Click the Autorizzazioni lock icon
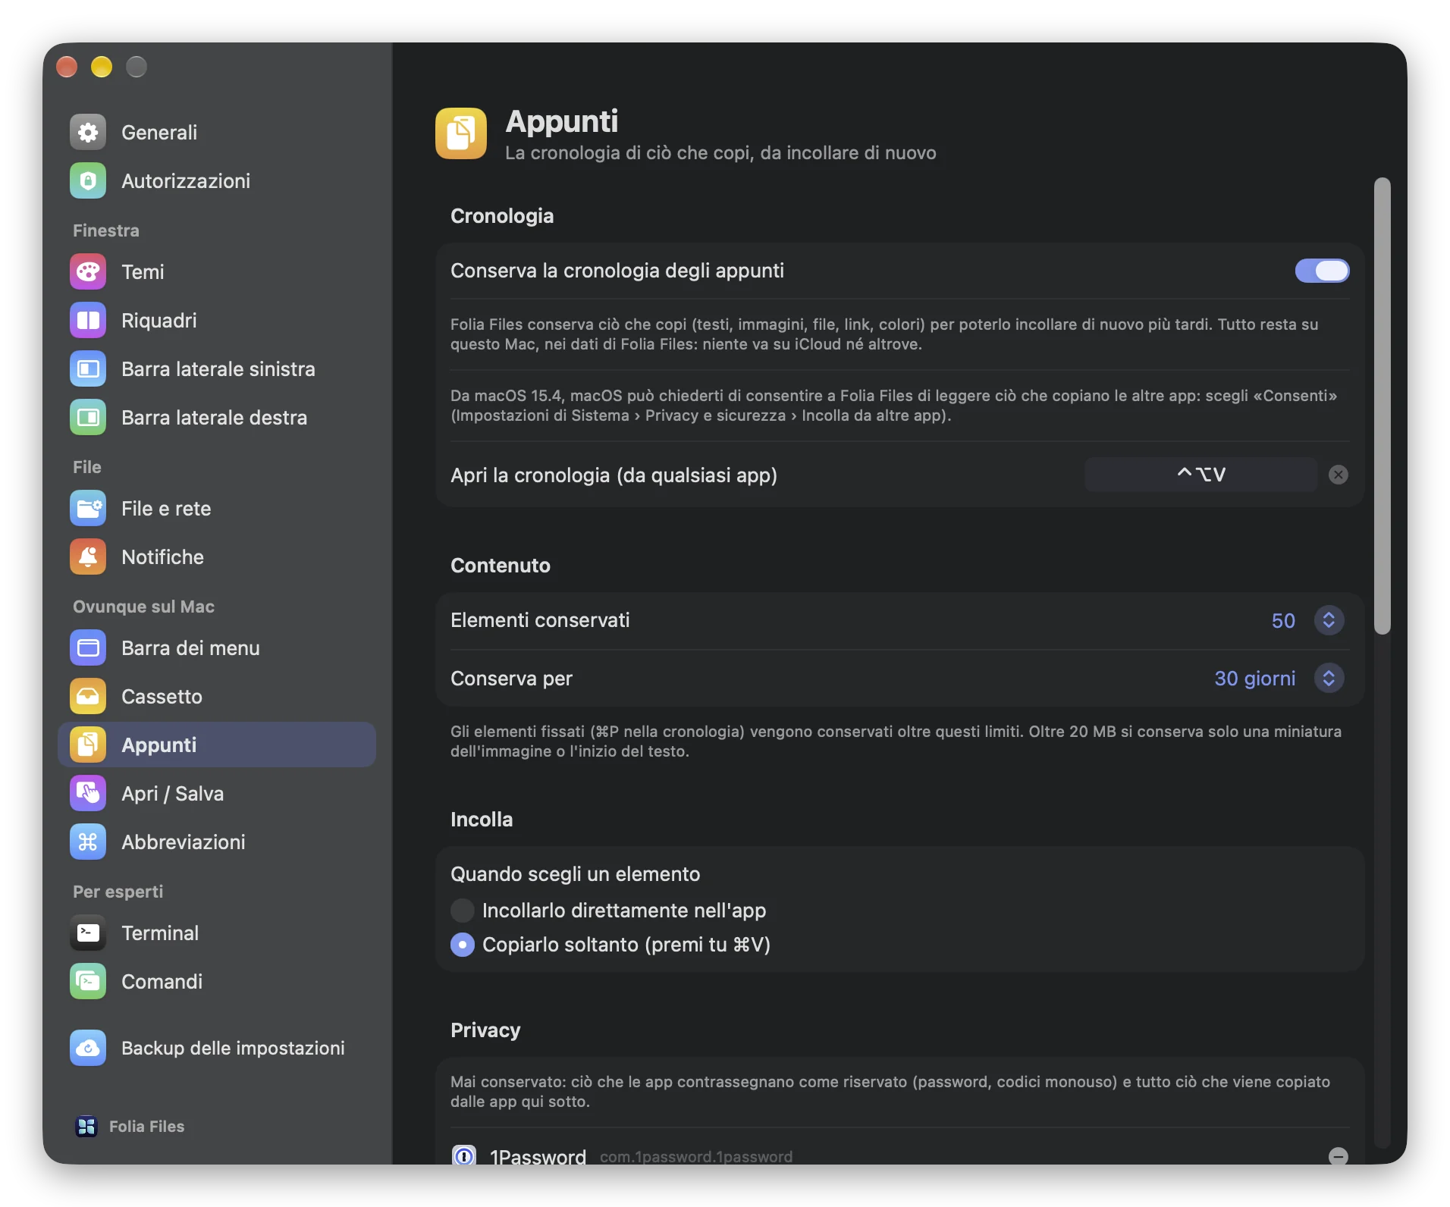 click(x=88, y=181)
